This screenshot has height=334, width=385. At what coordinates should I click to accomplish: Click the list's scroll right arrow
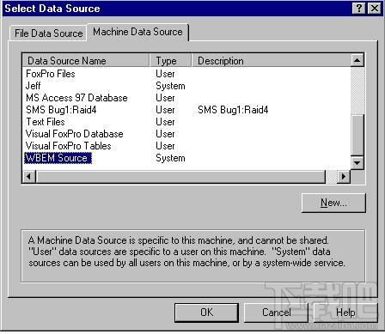[344, 177]
